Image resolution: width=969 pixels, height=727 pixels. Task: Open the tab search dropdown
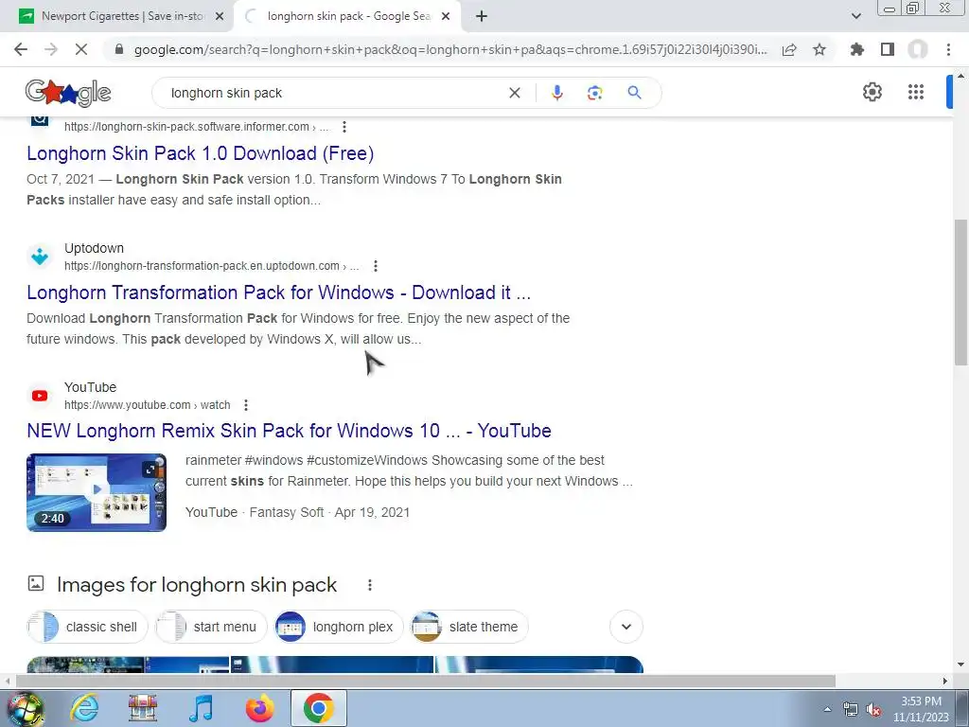click(x=855, y=16)
